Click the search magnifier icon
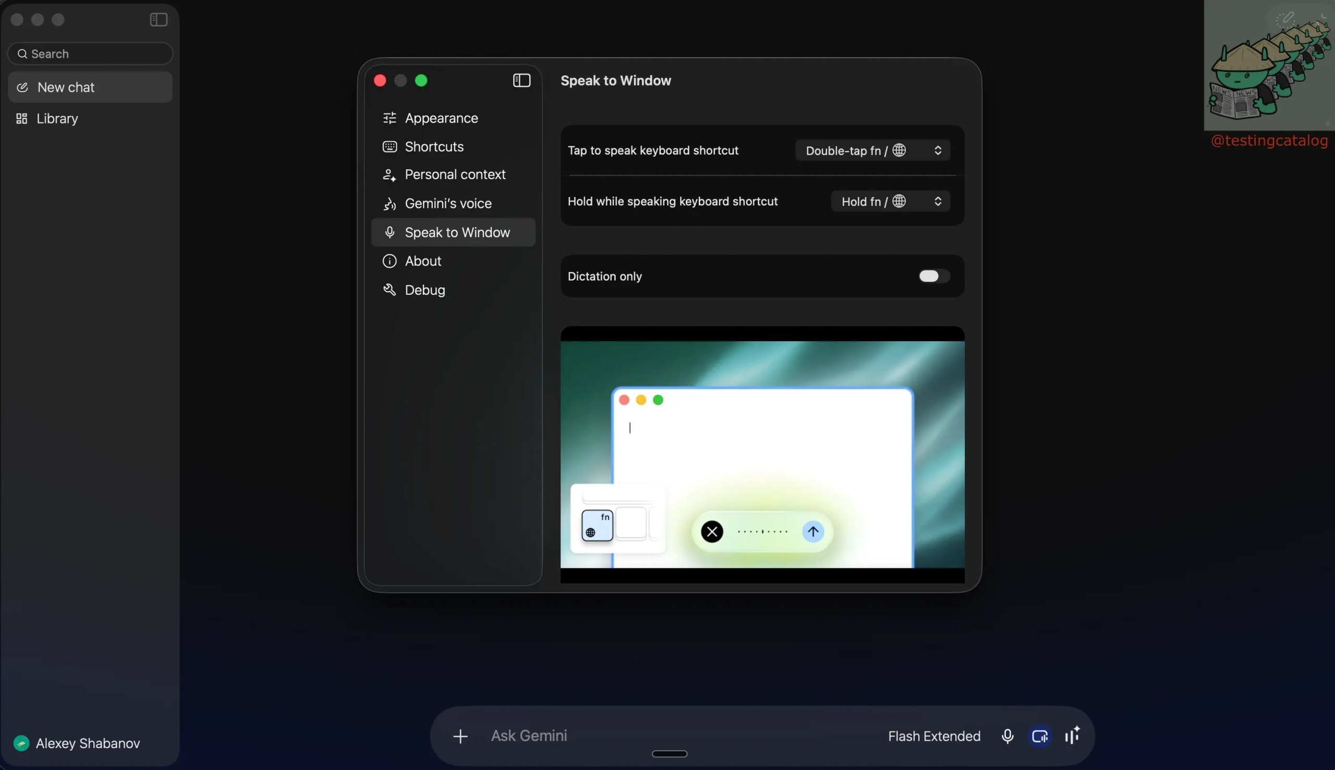The width and height of the screenshot is (1335, 770). [22, 54]
